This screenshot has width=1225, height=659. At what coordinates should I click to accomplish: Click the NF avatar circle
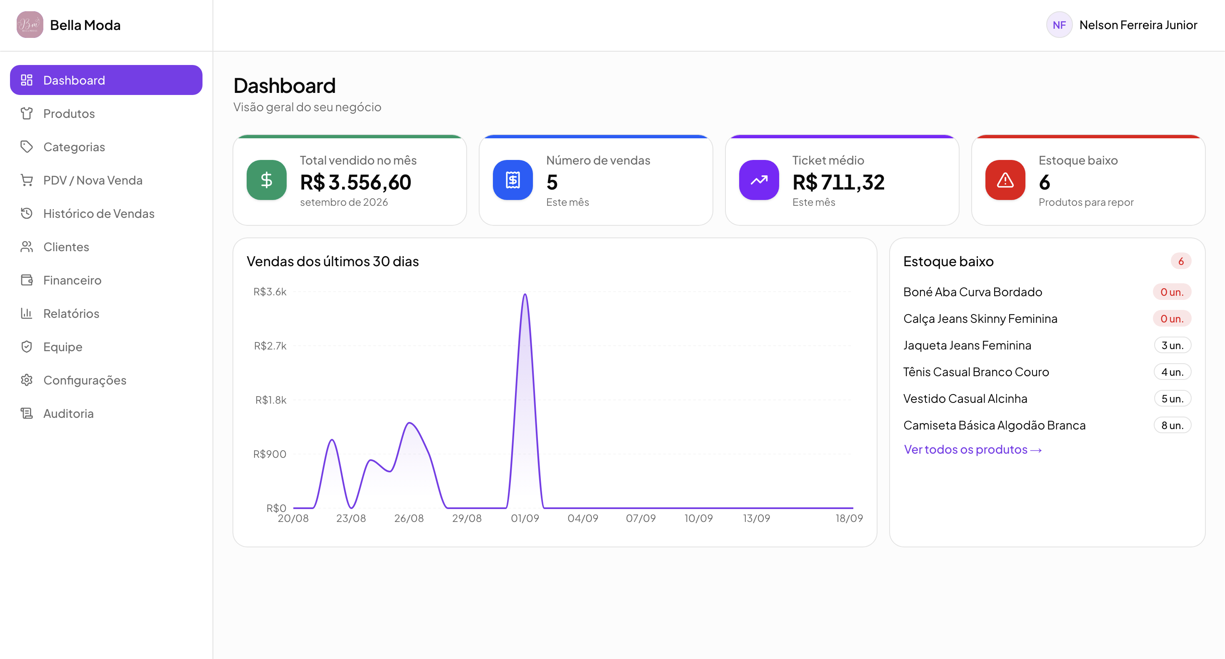[x=1059, y=25]
